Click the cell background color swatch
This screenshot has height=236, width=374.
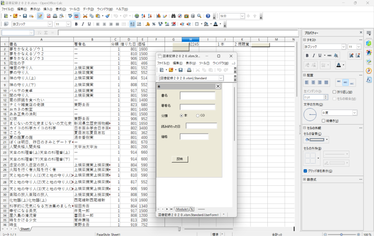pos(314,139)
